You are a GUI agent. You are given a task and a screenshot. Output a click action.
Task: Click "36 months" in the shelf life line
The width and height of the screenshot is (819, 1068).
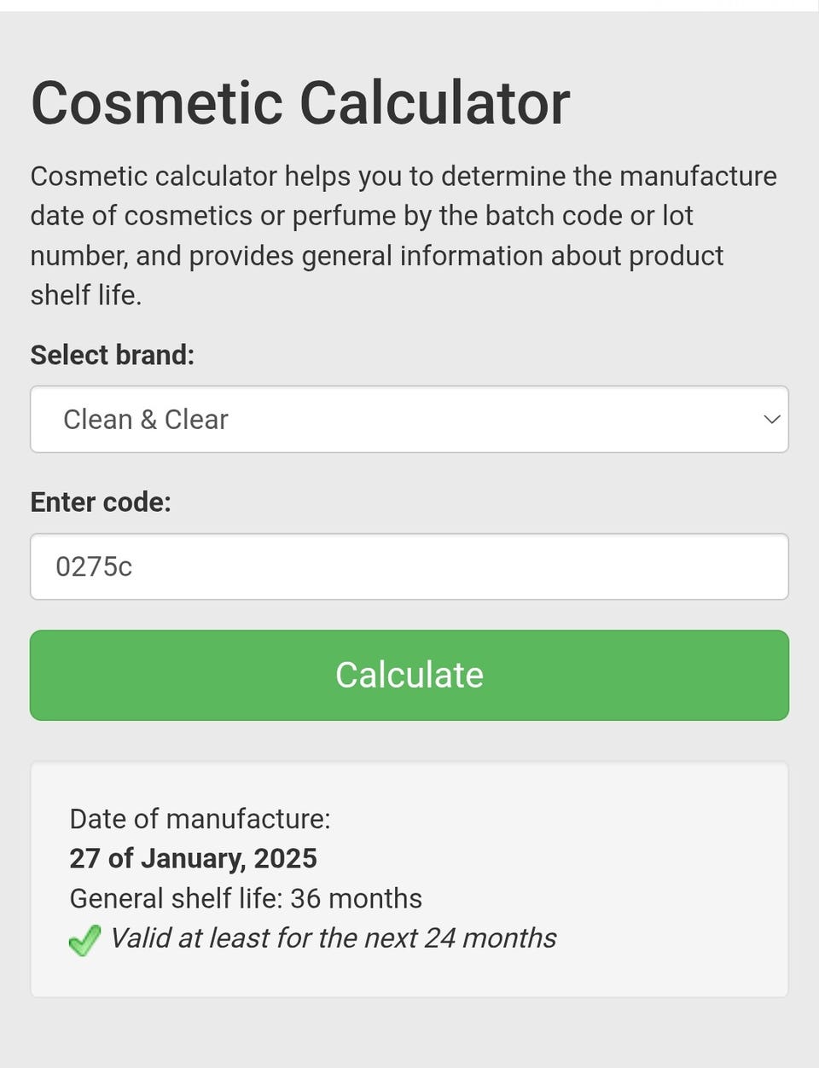tap(356, 898)
